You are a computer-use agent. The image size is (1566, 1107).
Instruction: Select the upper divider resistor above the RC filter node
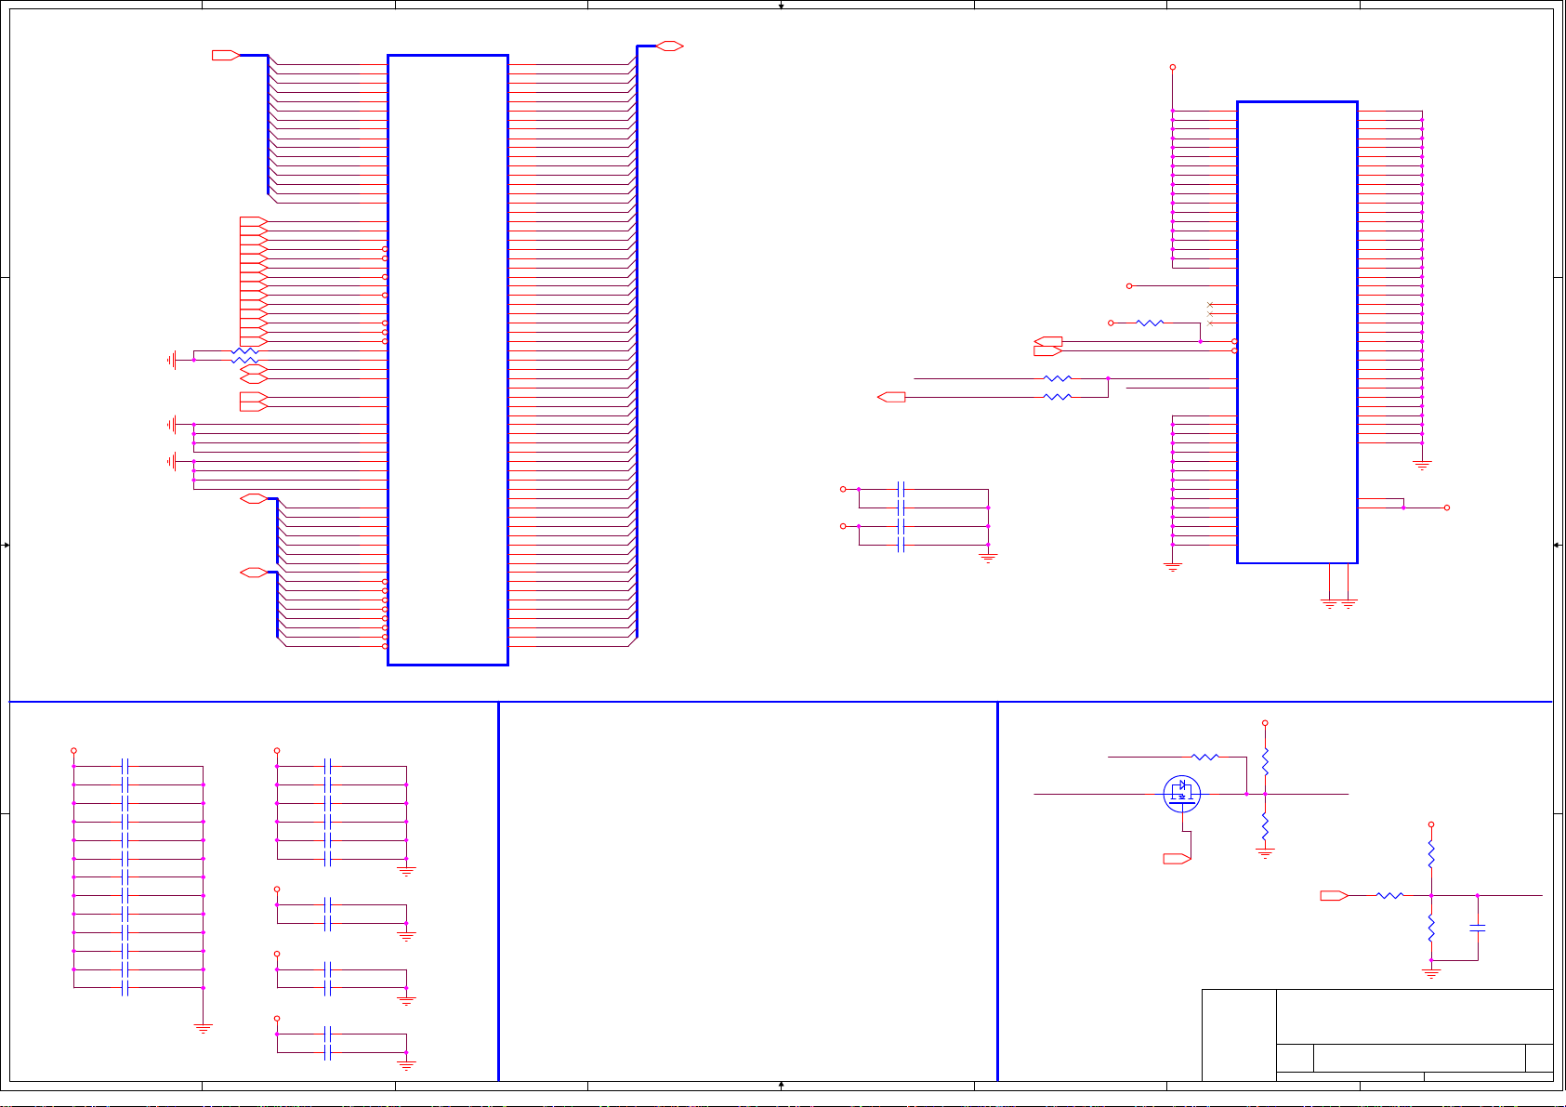point(1431,855)
